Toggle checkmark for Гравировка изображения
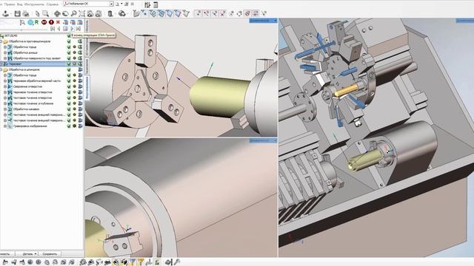 point(69,126)
